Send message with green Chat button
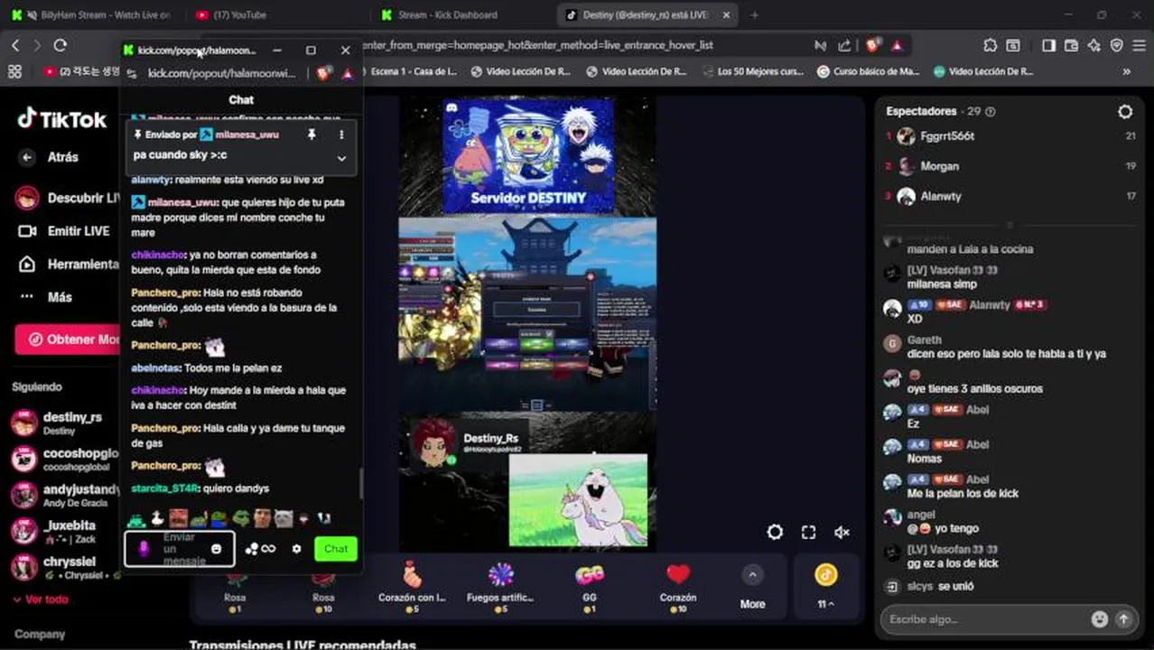Viewport: 1154px width, 650px height. (336, 549)
